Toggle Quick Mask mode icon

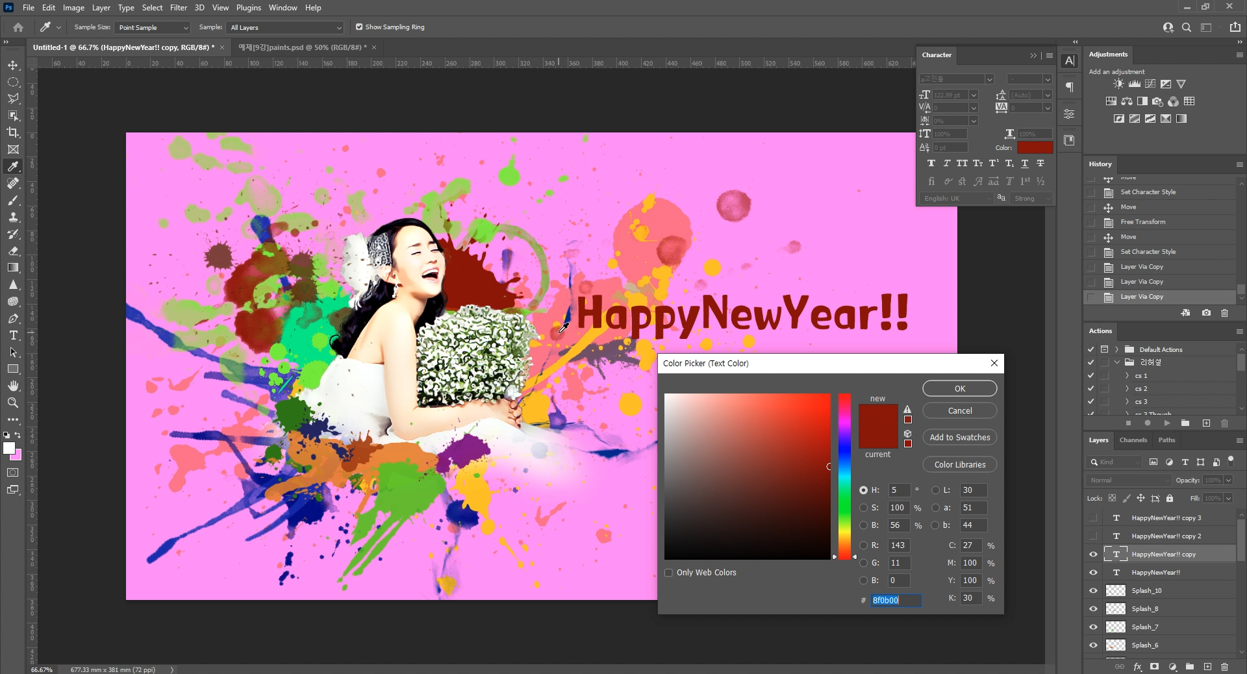point(13,473)
